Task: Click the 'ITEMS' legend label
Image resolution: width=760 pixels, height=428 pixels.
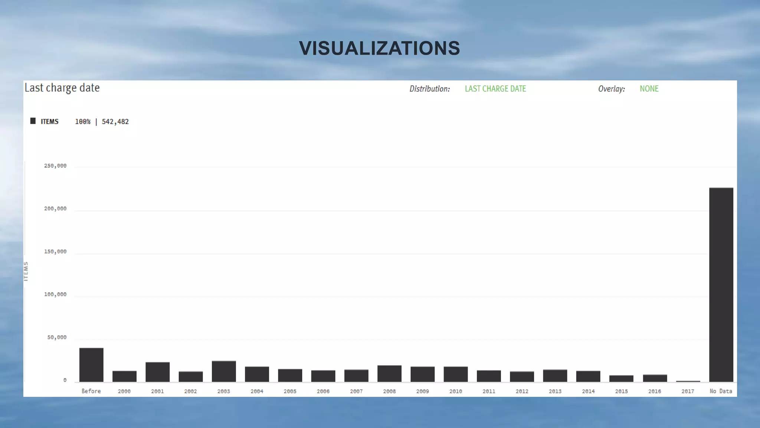Action: pyautogui.click(x=49, y=121)
